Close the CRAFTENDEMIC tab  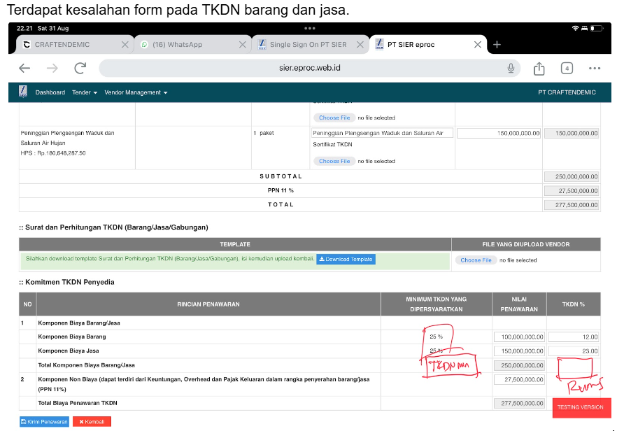pos(125,45)
